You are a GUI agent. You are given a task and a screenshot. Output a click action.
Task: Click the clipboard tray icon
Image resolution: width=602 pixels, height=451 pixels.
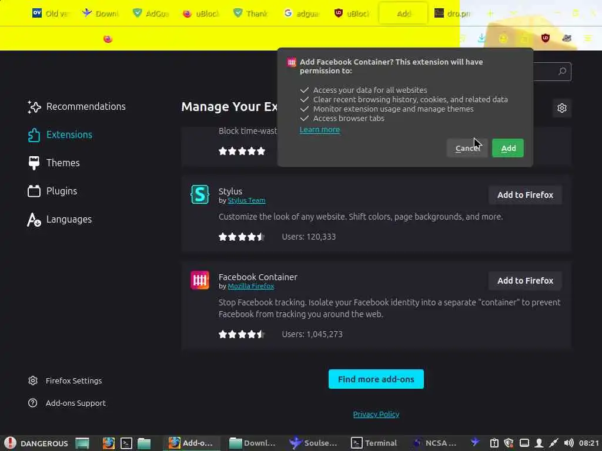494,443
